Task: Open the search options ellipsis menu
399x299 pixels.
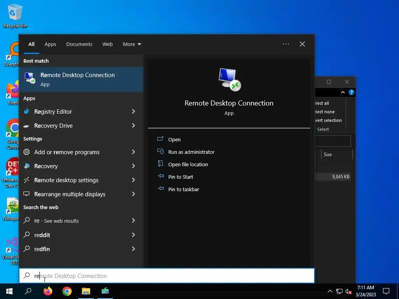Action: (286, 44)
